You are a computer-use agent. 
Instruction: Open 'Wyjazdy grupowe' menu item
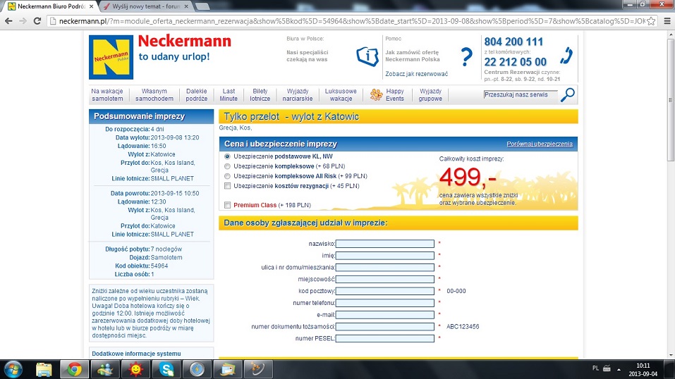430,95
